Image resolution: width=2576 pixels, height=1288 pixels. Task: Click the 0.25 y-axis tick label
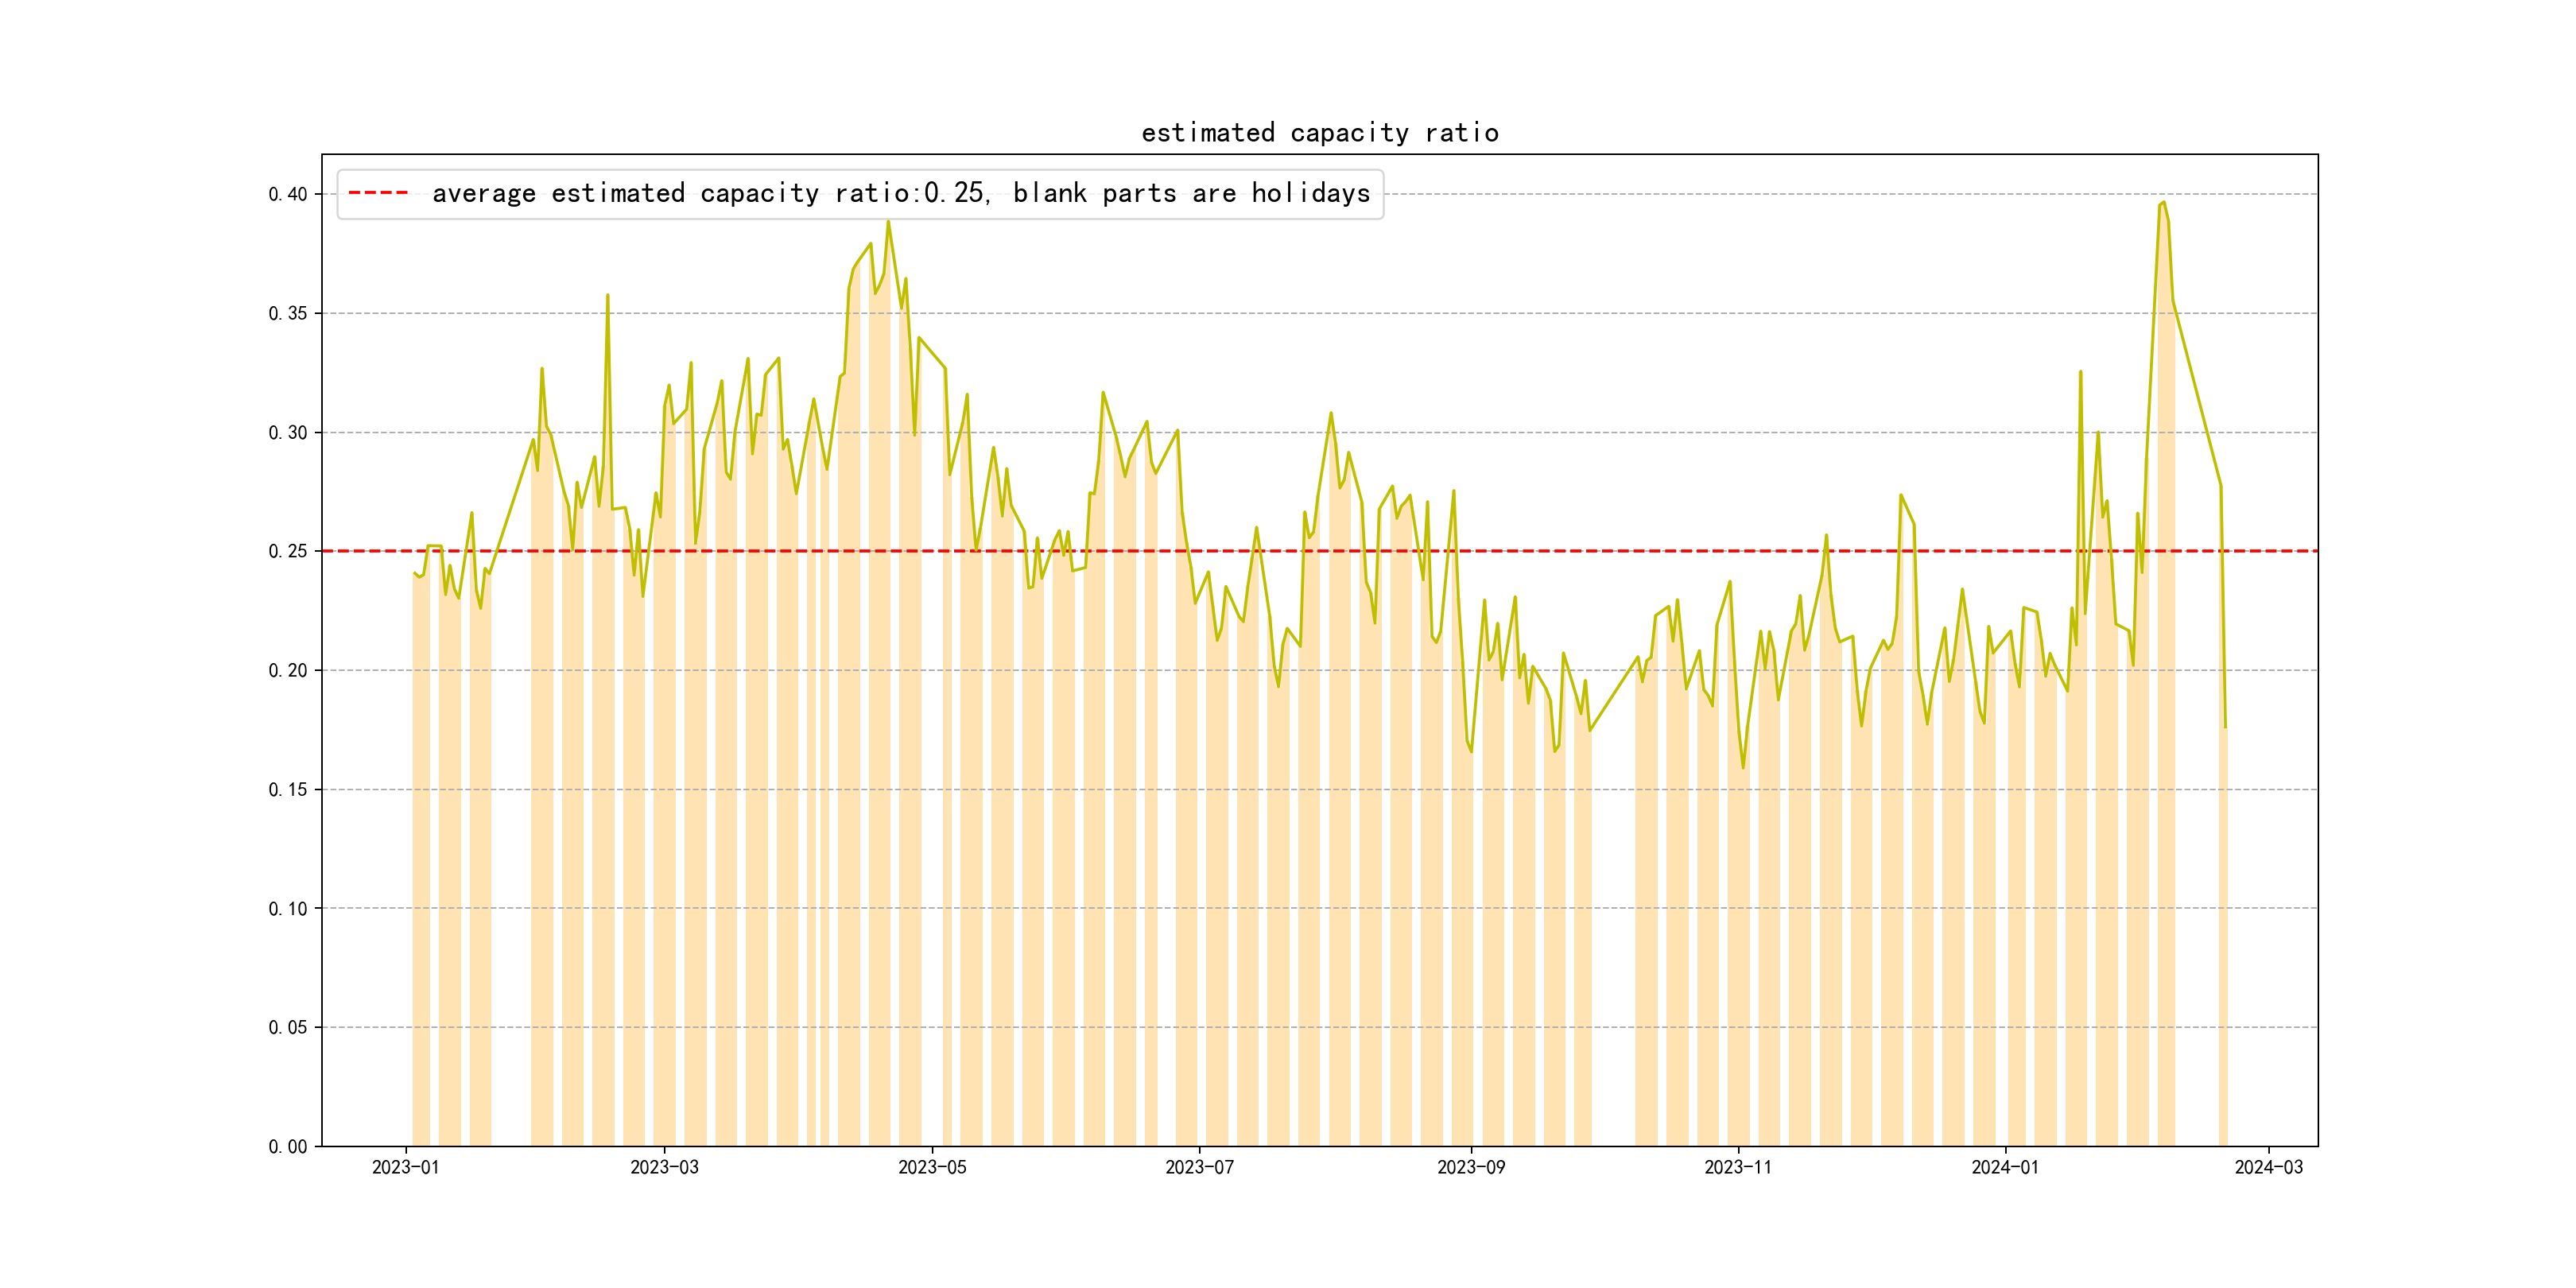click(x=287, y=551)
